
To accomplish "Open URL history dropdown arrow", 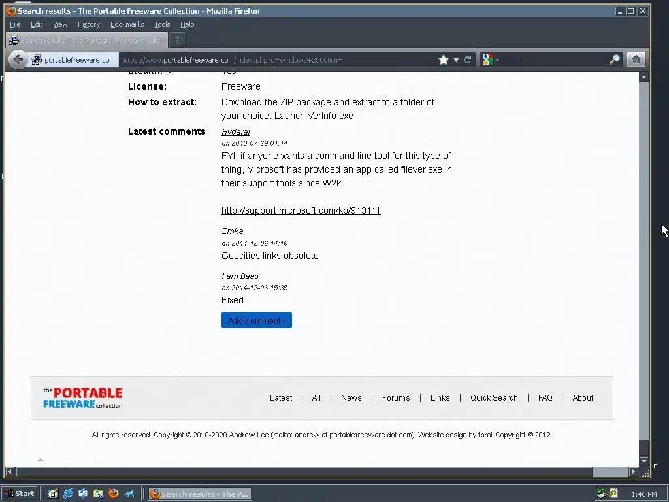I will [x=456, y=59].
